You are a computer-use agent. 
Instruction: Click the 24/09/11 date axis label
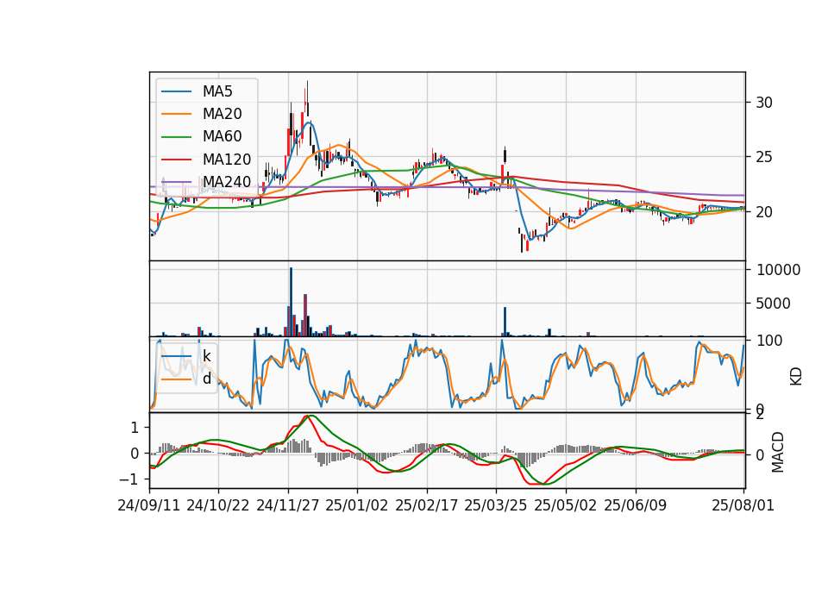pyautogui.click(x=149, y=506)
